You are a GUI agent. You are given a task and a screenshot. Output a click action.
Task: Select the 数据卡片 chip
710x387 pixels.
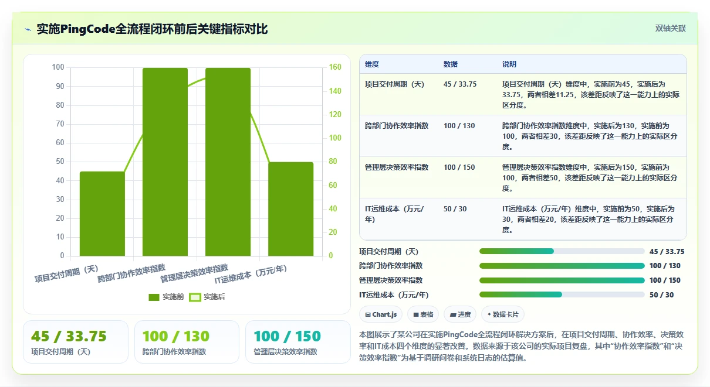[x=503, y=314]
